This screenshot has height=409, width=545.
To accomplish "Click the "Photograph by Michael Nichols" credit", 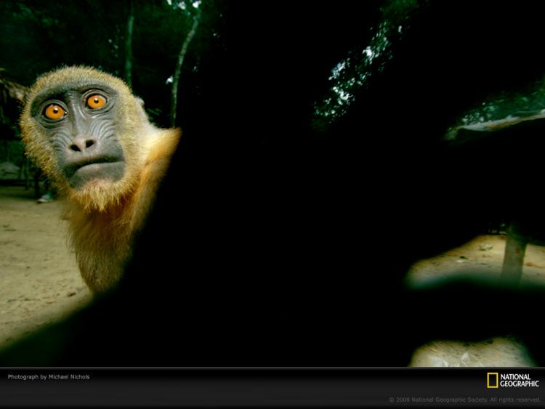I will [x=49, y=377].
